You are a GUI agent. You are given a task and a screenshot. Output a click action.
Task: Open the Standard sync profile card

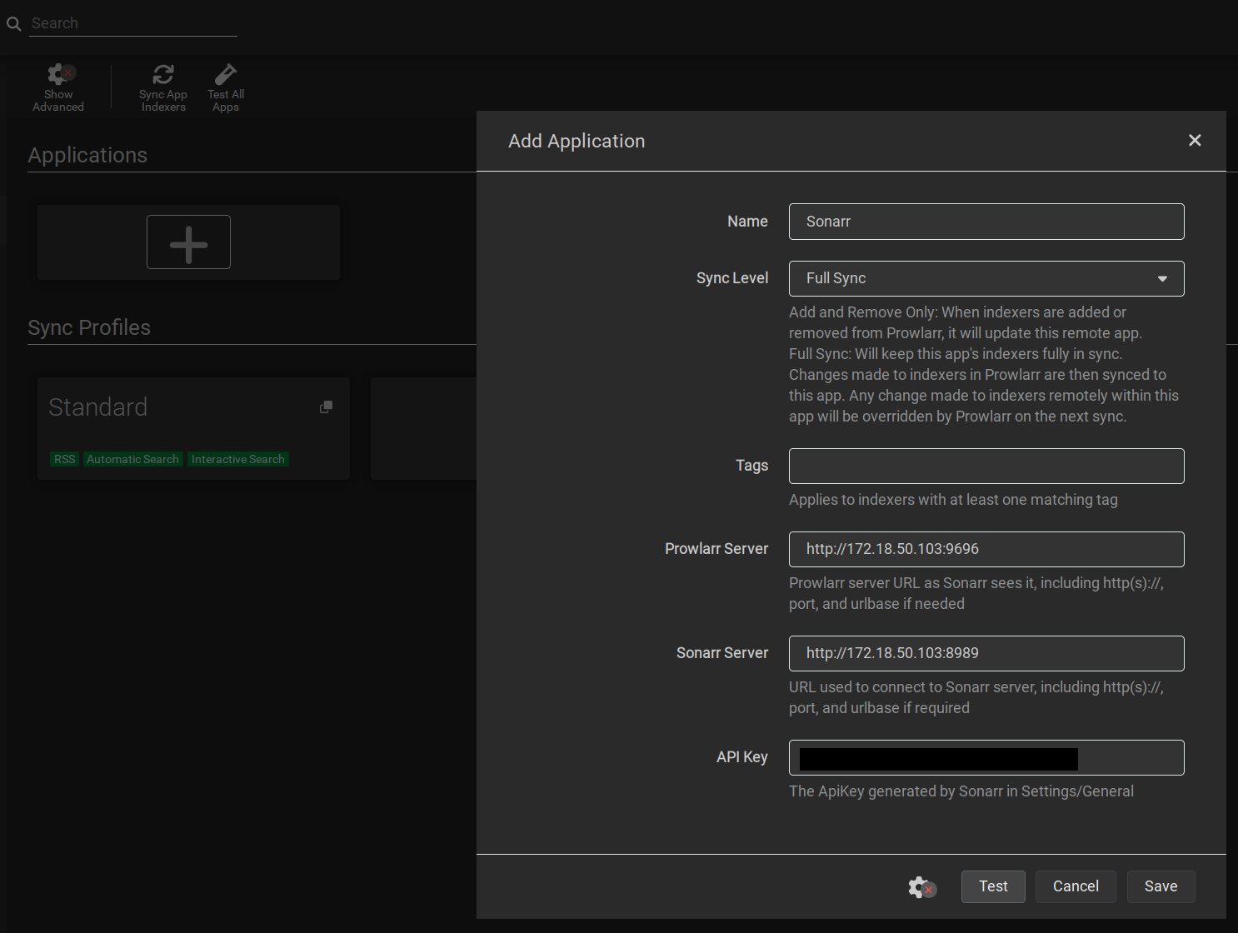click(x=193, y=428)
